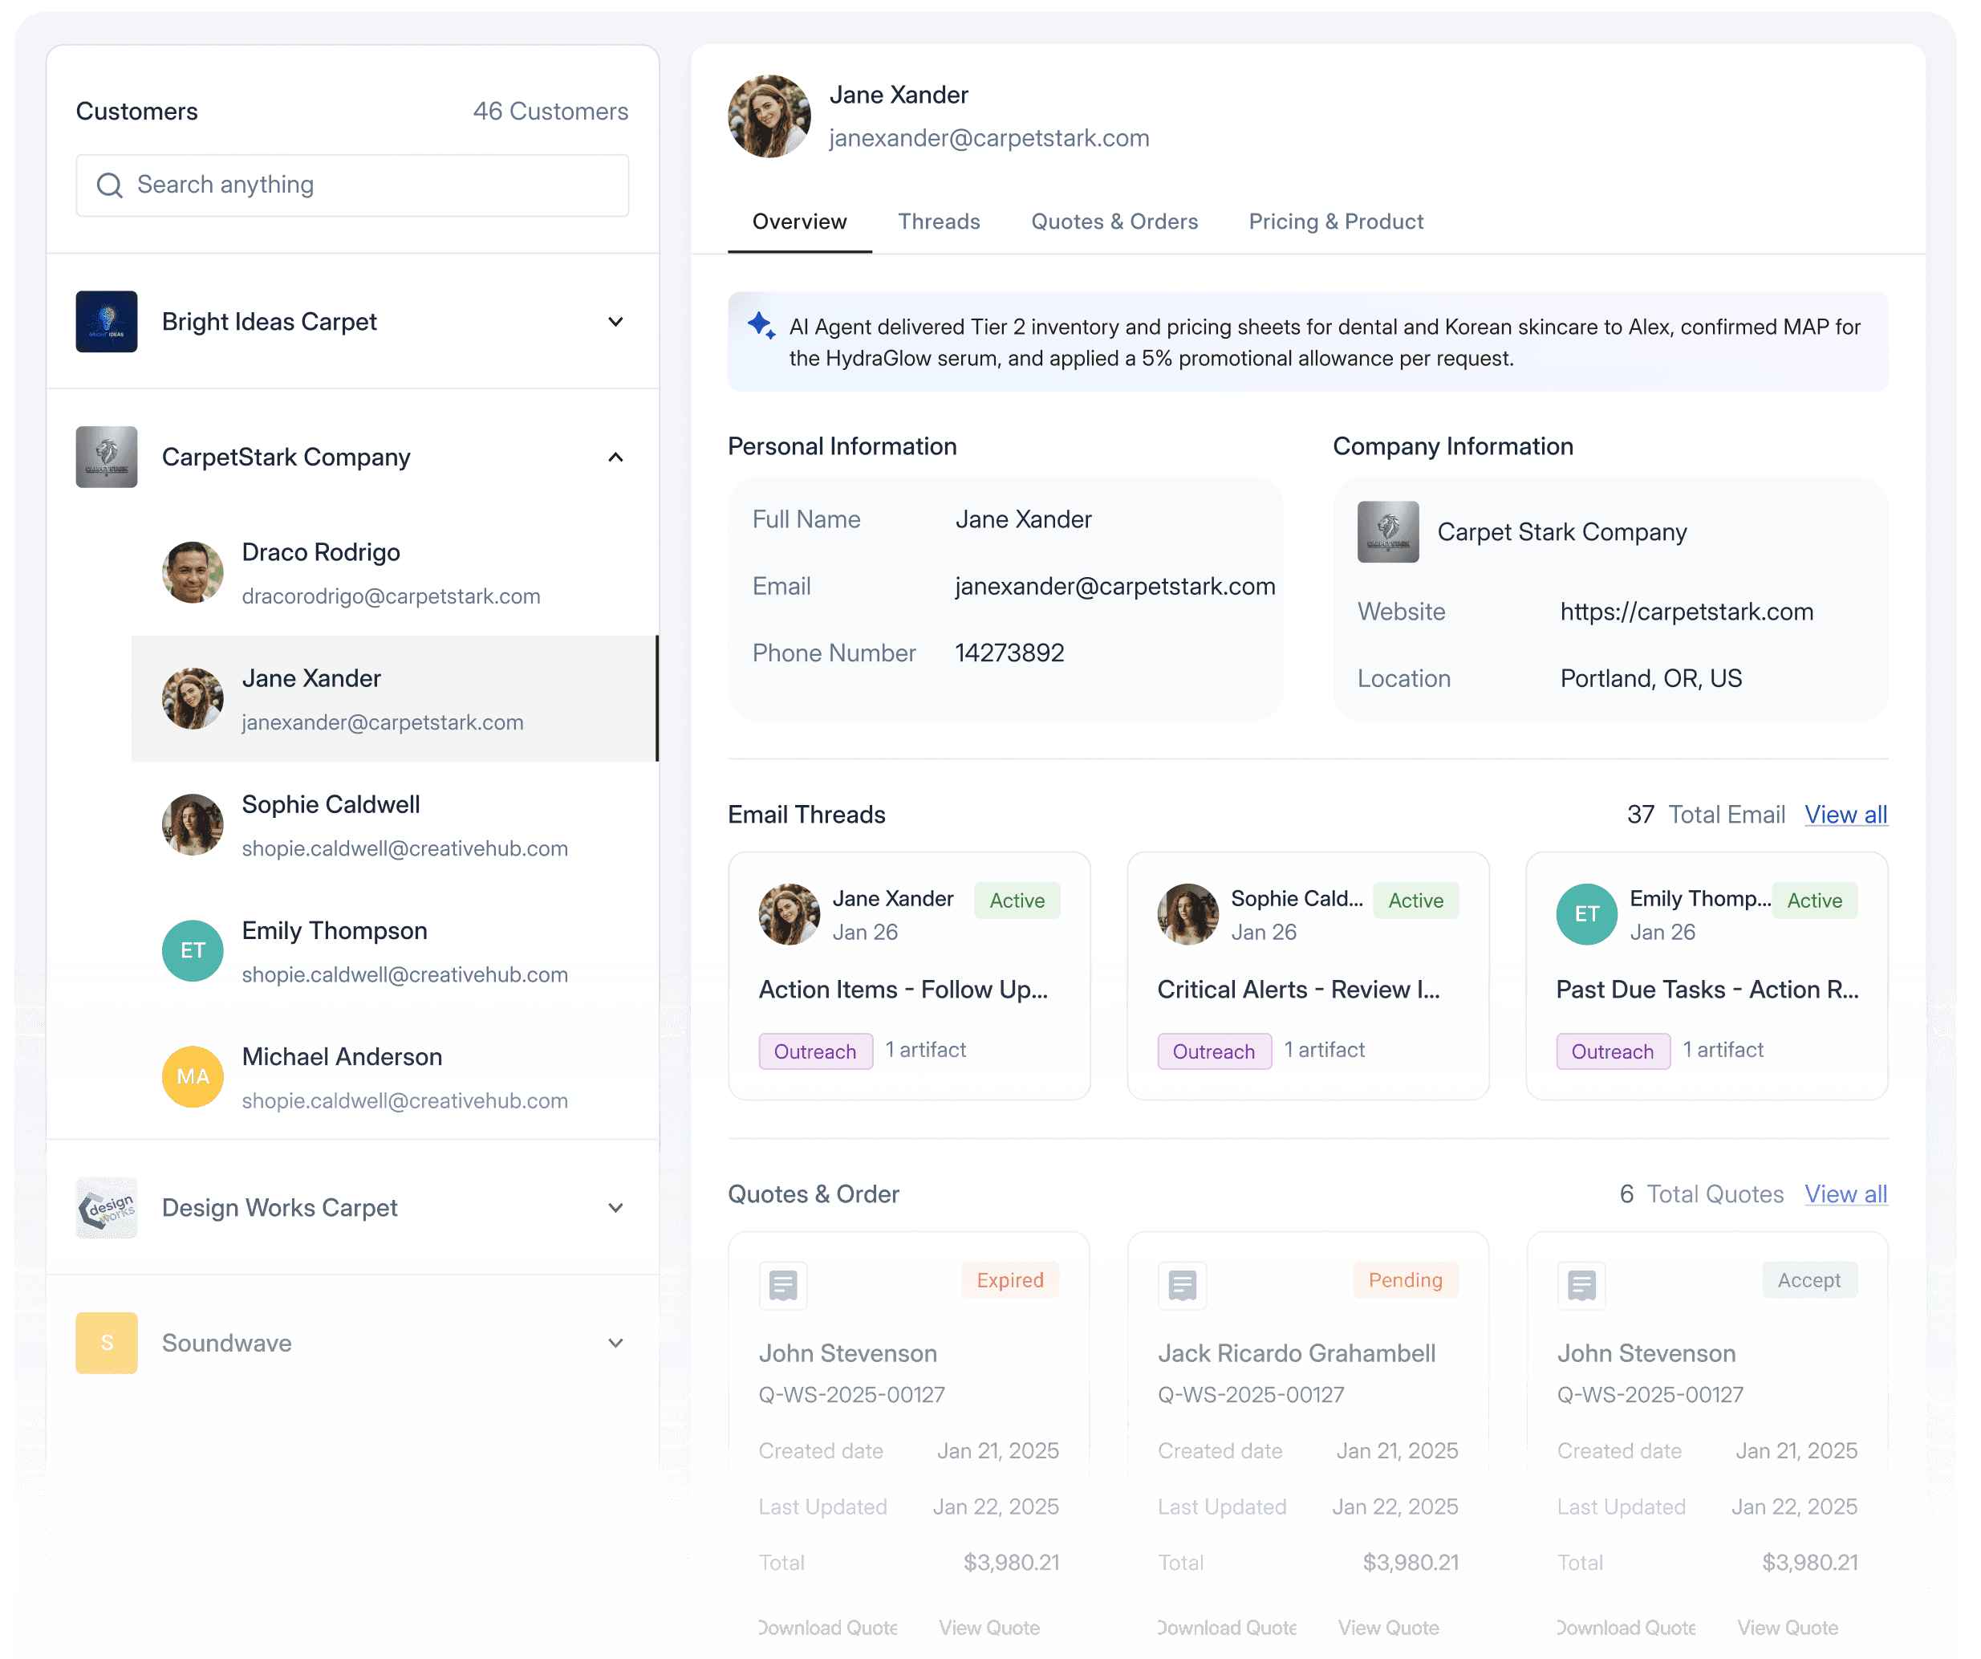Viewport: 1981px width, 1659px height.
Task: Select Draco Rodrigo in customer list
Action: click(321, 572)
